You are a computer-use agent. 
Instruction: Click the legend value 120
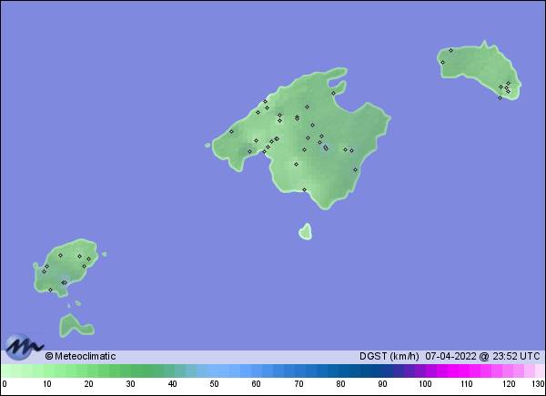(x=509, y=384)
